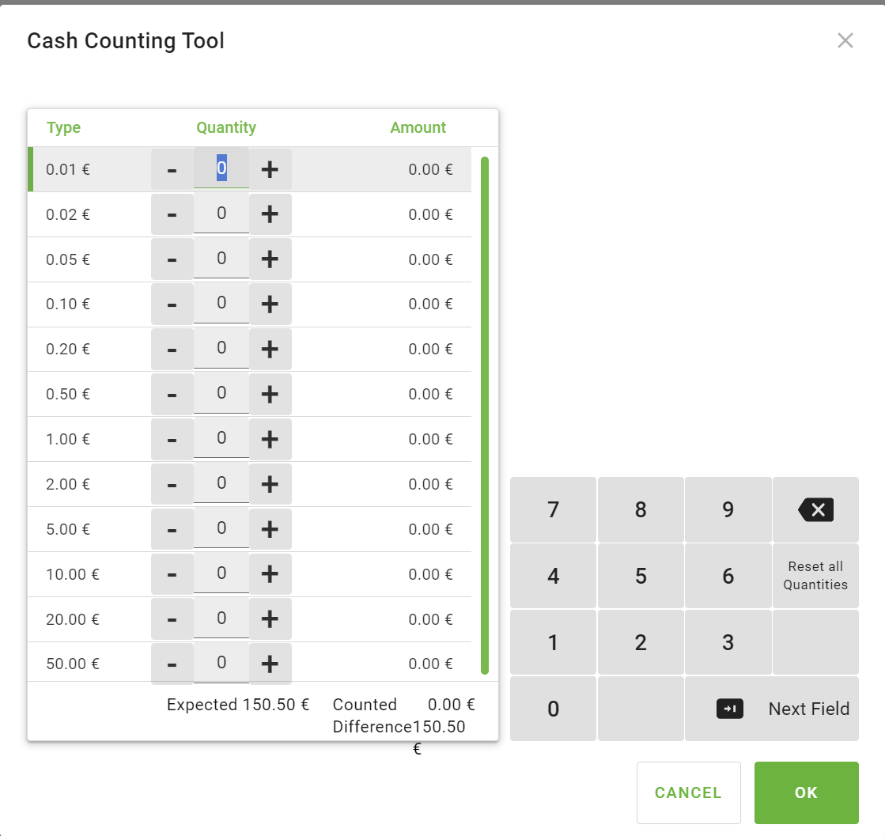Click the green denomination list scrollbar
885x836 pixels.
485,415
